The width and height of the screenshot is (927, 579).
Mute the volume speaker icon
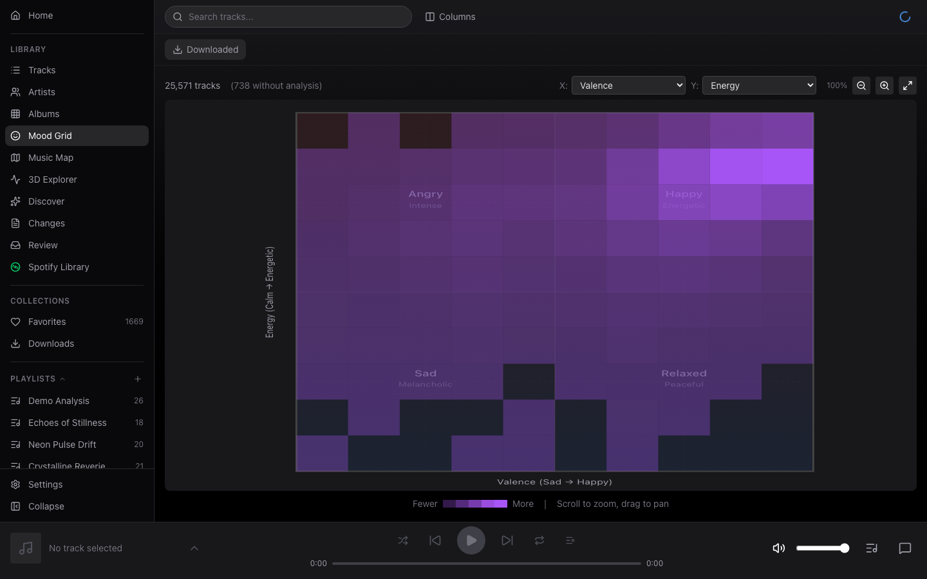(778, 548)
